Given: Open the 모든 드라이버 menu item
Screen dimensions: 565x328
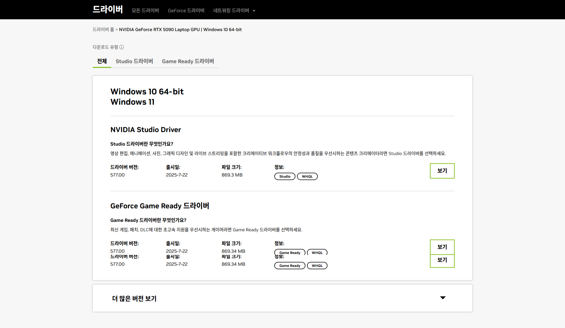Looking at the screenshot, I should 145,11.
